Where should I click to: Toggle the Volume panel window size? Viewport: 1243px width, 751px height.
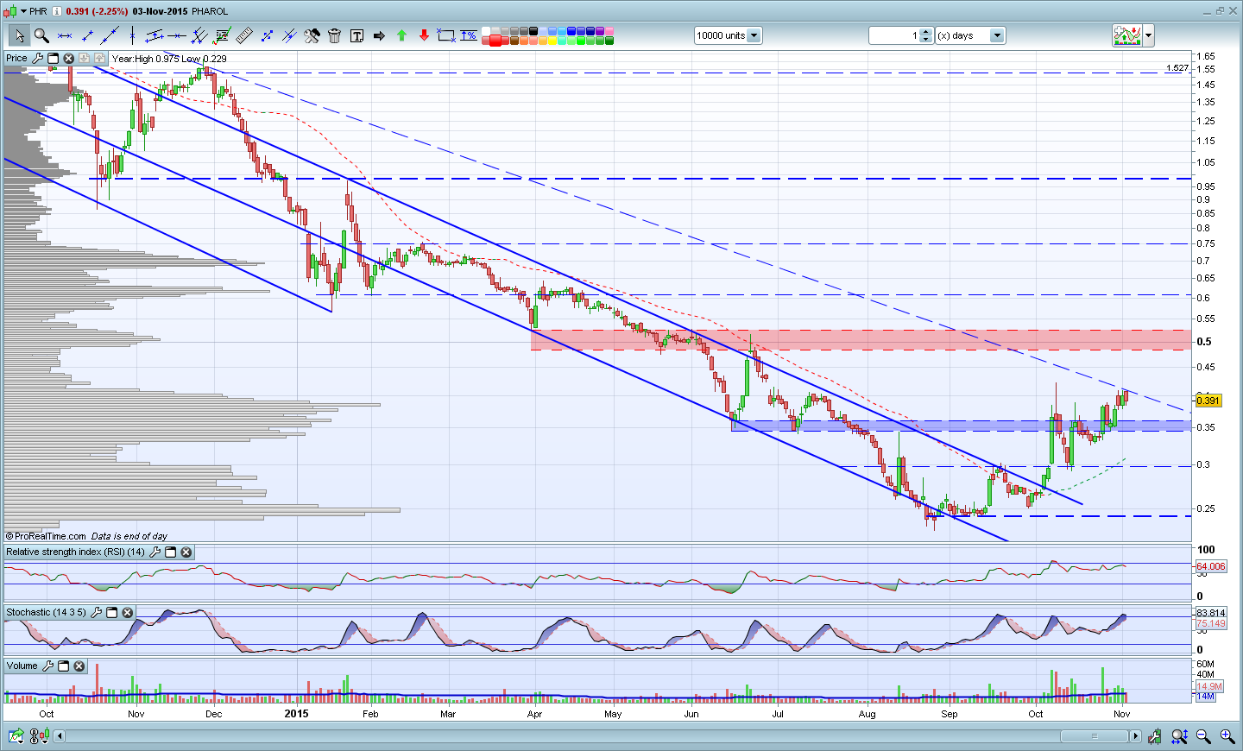[x=64, y=666]
